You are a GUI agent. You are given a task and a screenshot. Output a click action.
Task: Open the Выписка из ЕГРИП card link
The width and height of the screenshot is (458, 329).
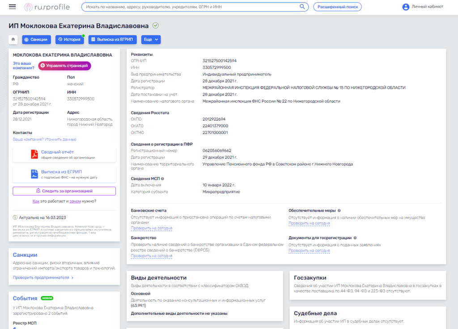point(61,171)
